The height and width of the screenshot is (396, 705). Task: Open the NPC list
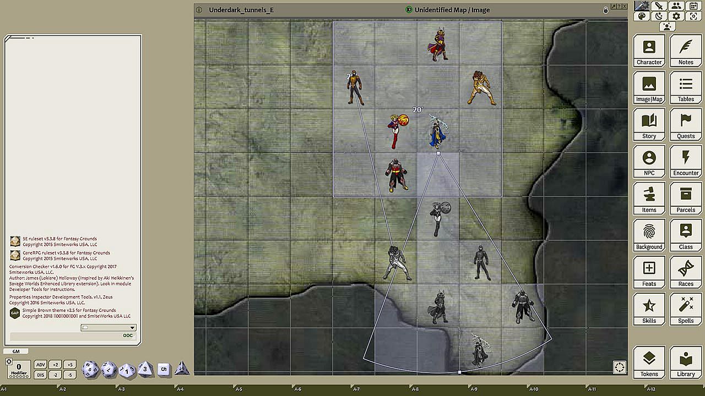point(649,161)
